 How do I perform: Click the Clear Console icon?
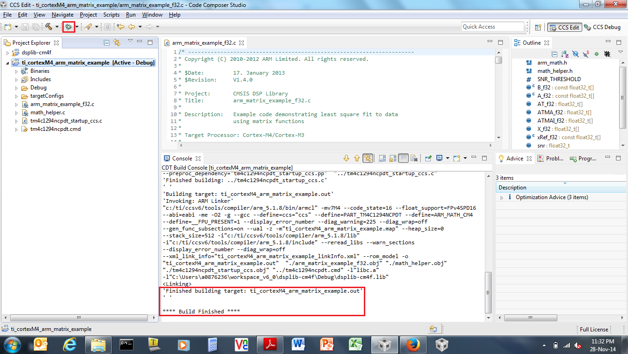[414, 158]
